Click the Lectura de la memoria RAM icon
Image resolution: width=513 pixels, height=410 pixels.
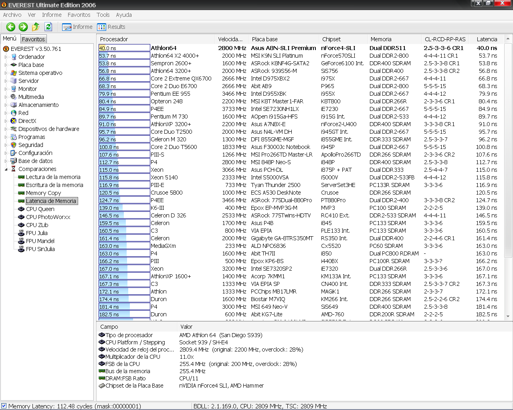[21, 177]
